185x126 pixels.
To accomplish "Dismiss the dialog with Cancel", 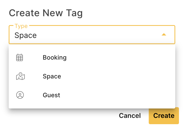I will click(x=130, y=116).
